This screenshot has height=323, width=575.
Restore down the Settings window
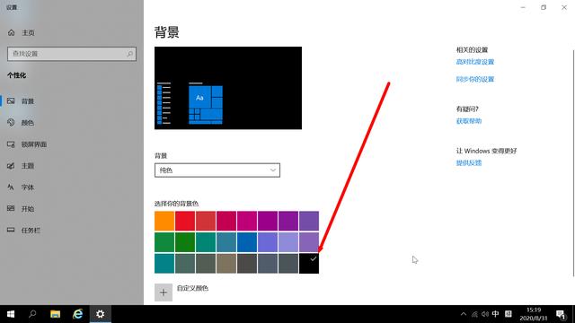coord(544,7)
